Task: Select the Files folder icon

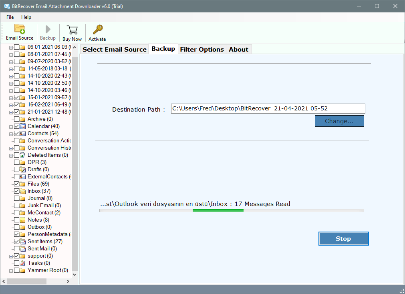Action: [x=23, y=184]
